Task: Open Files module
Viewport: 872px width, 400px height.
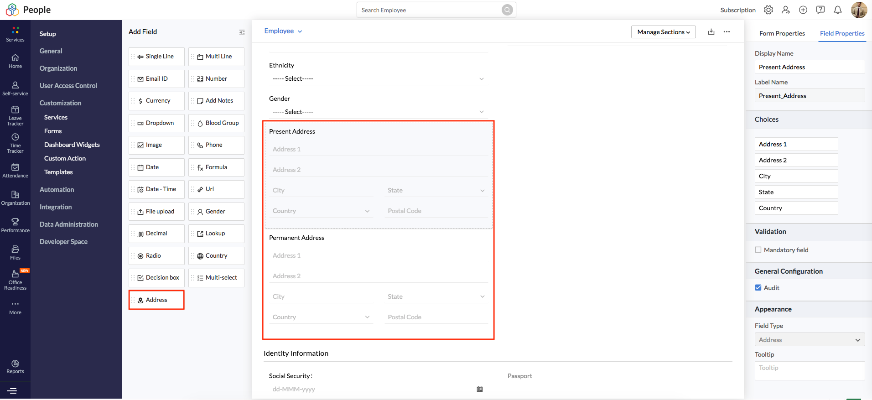Action: click(15, 253)
